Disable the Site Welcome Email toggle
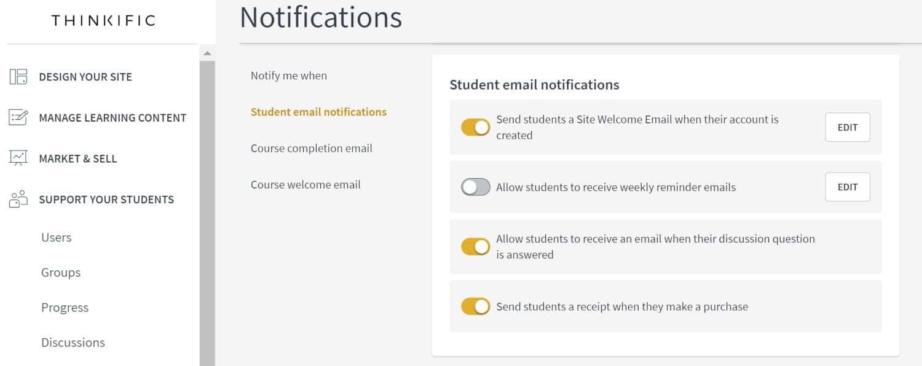 (x=476, y=127)
